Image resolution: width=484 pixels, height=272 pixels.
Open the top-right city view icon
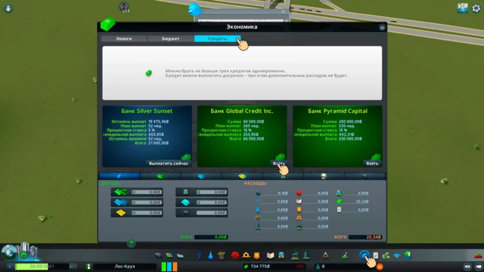coord(462,9)
